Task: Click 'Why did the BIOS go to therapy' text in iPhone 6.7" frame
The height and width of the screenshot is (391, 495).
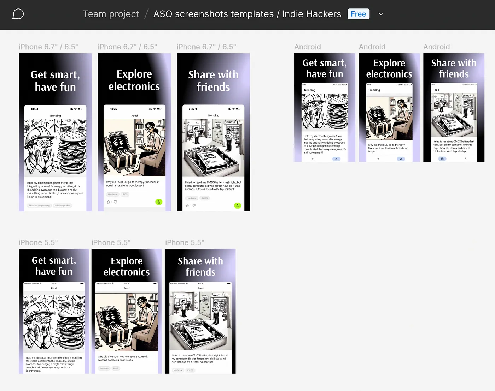Action: pos(133,184)
